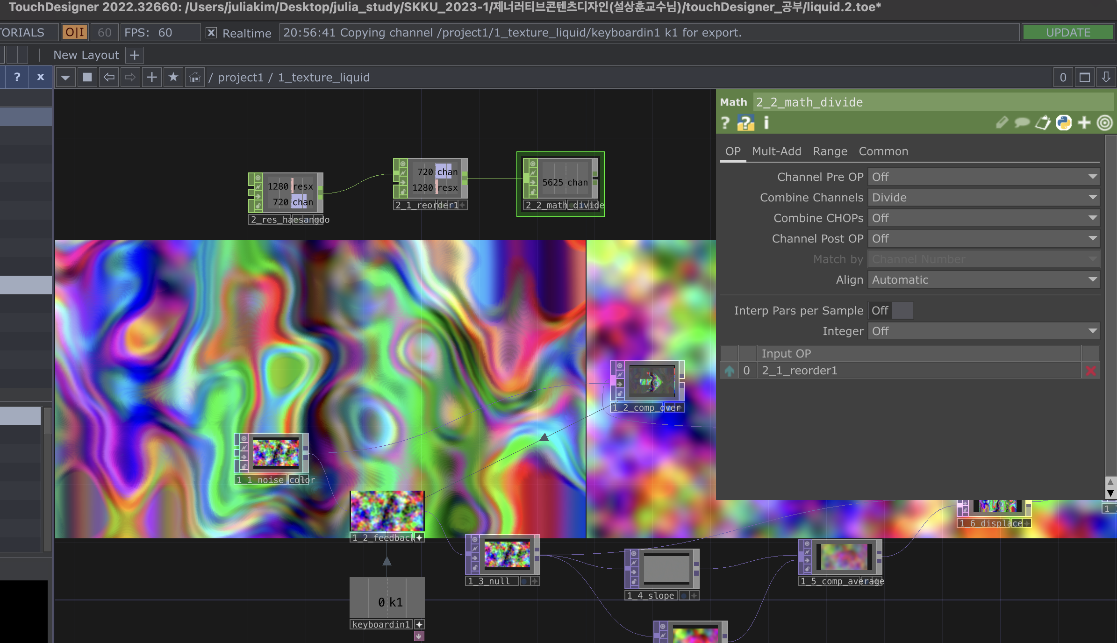The image size is (1117, 643).
Task: Open the operator info 'i' icon
Action: tap(766, 123)
